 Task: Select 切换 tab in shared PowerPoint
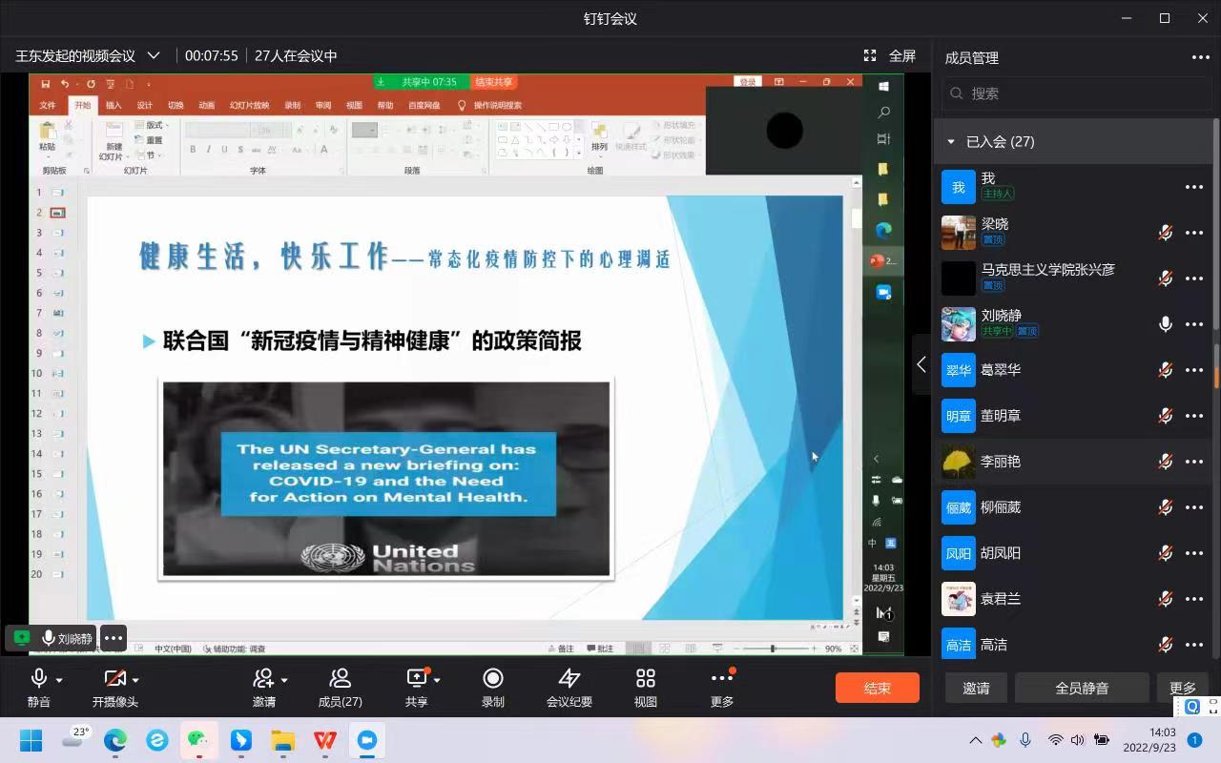(x=176, y=105)
